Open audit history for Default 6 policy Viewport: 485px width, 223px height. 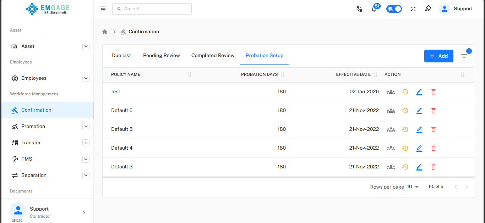(x=405, y=110)
